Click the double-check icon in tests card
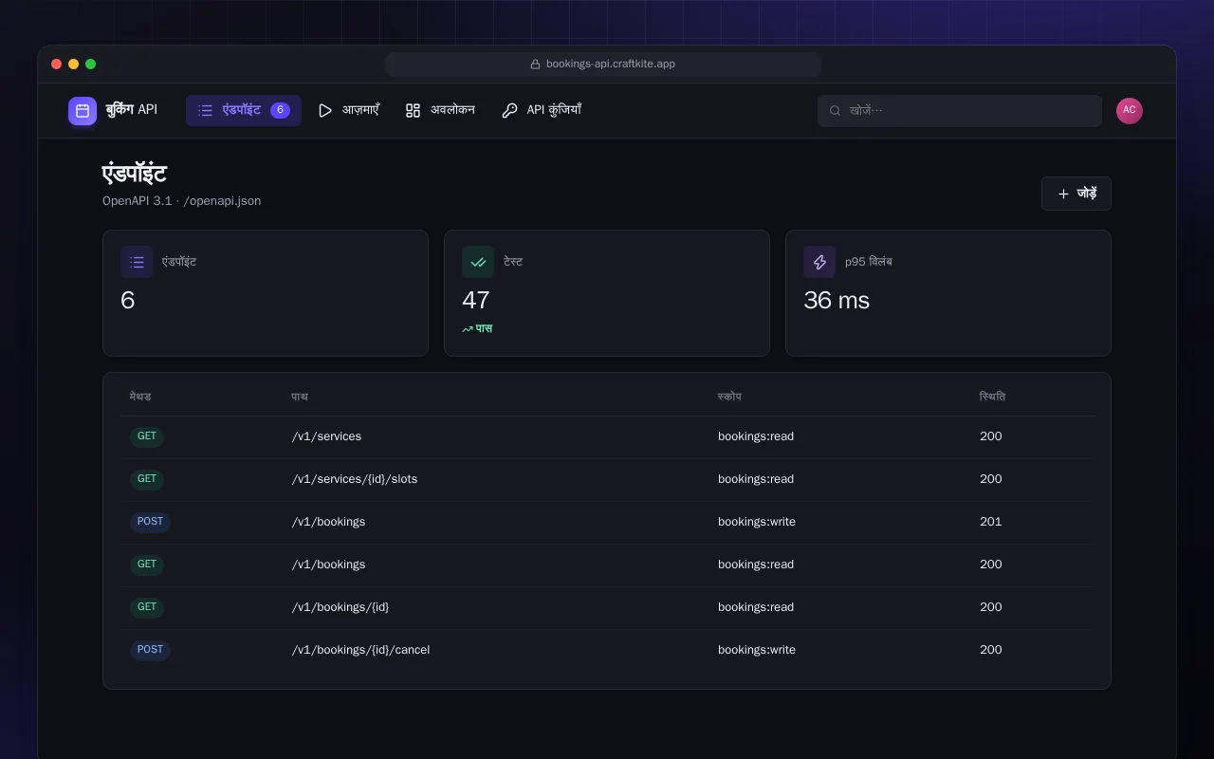 click(478, 262)
